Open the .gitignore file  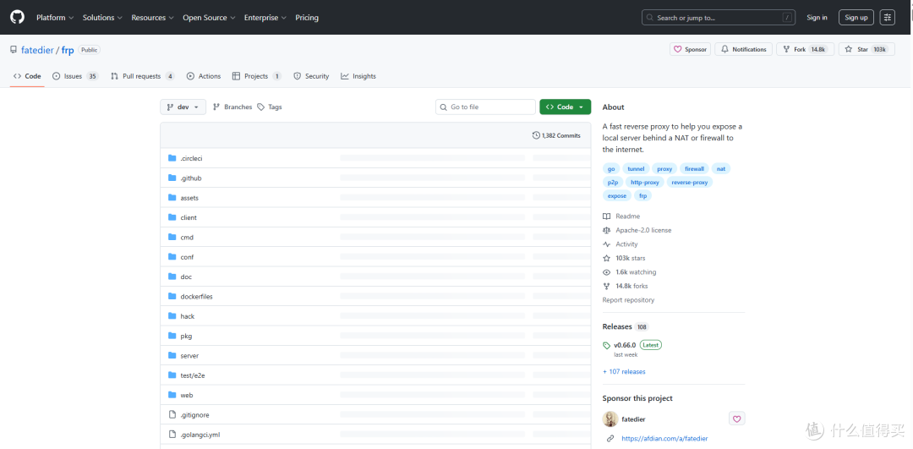point(195,414)
